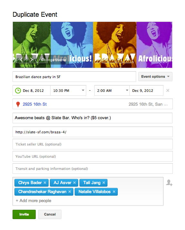The width and height of the screenshot is (185, 230).
Task: Remove Chrys Bader from invitees
Action: [45, 183]
